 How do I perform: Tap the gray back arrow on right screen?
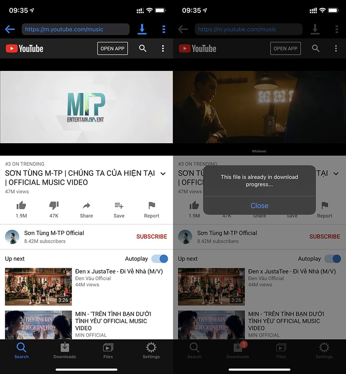[183, 29]
